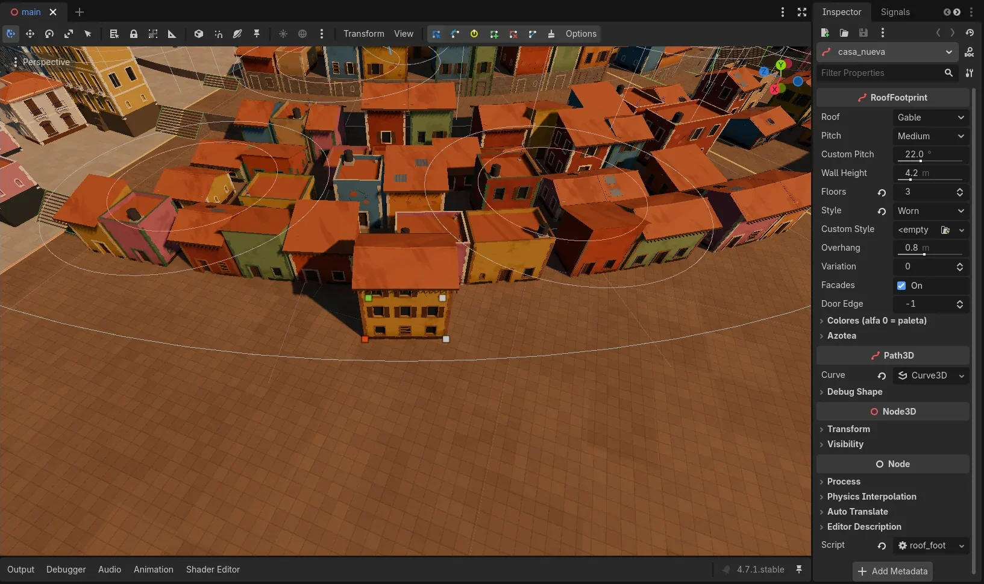The height and width of the screenshot is (584, 984).
Task: Open the object history list
Action: coord(970,33)
